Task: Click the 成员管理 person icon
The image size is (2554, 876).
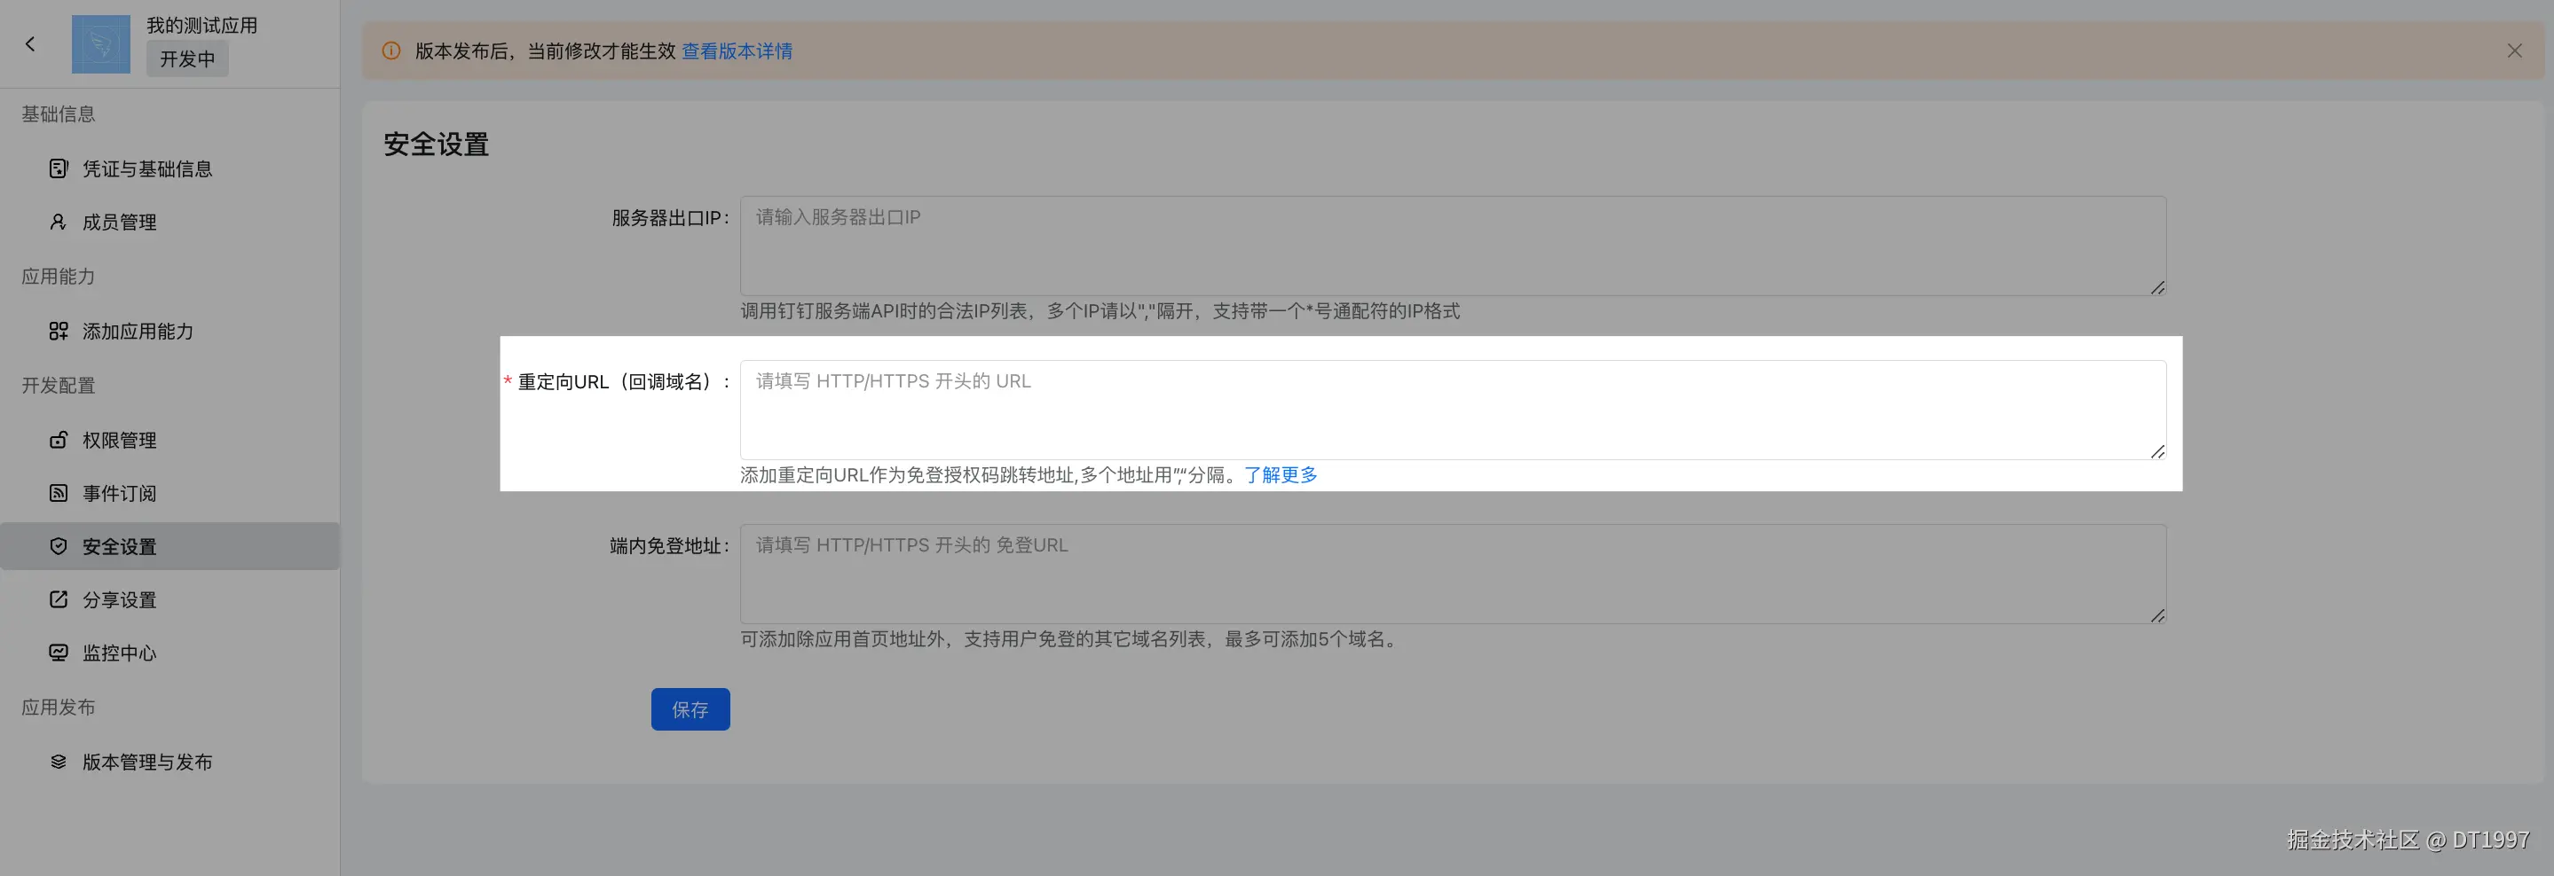Action: pos(59,222)
